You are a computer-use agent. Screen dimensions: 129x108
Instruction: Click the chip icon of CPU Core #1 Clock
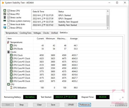11,58
